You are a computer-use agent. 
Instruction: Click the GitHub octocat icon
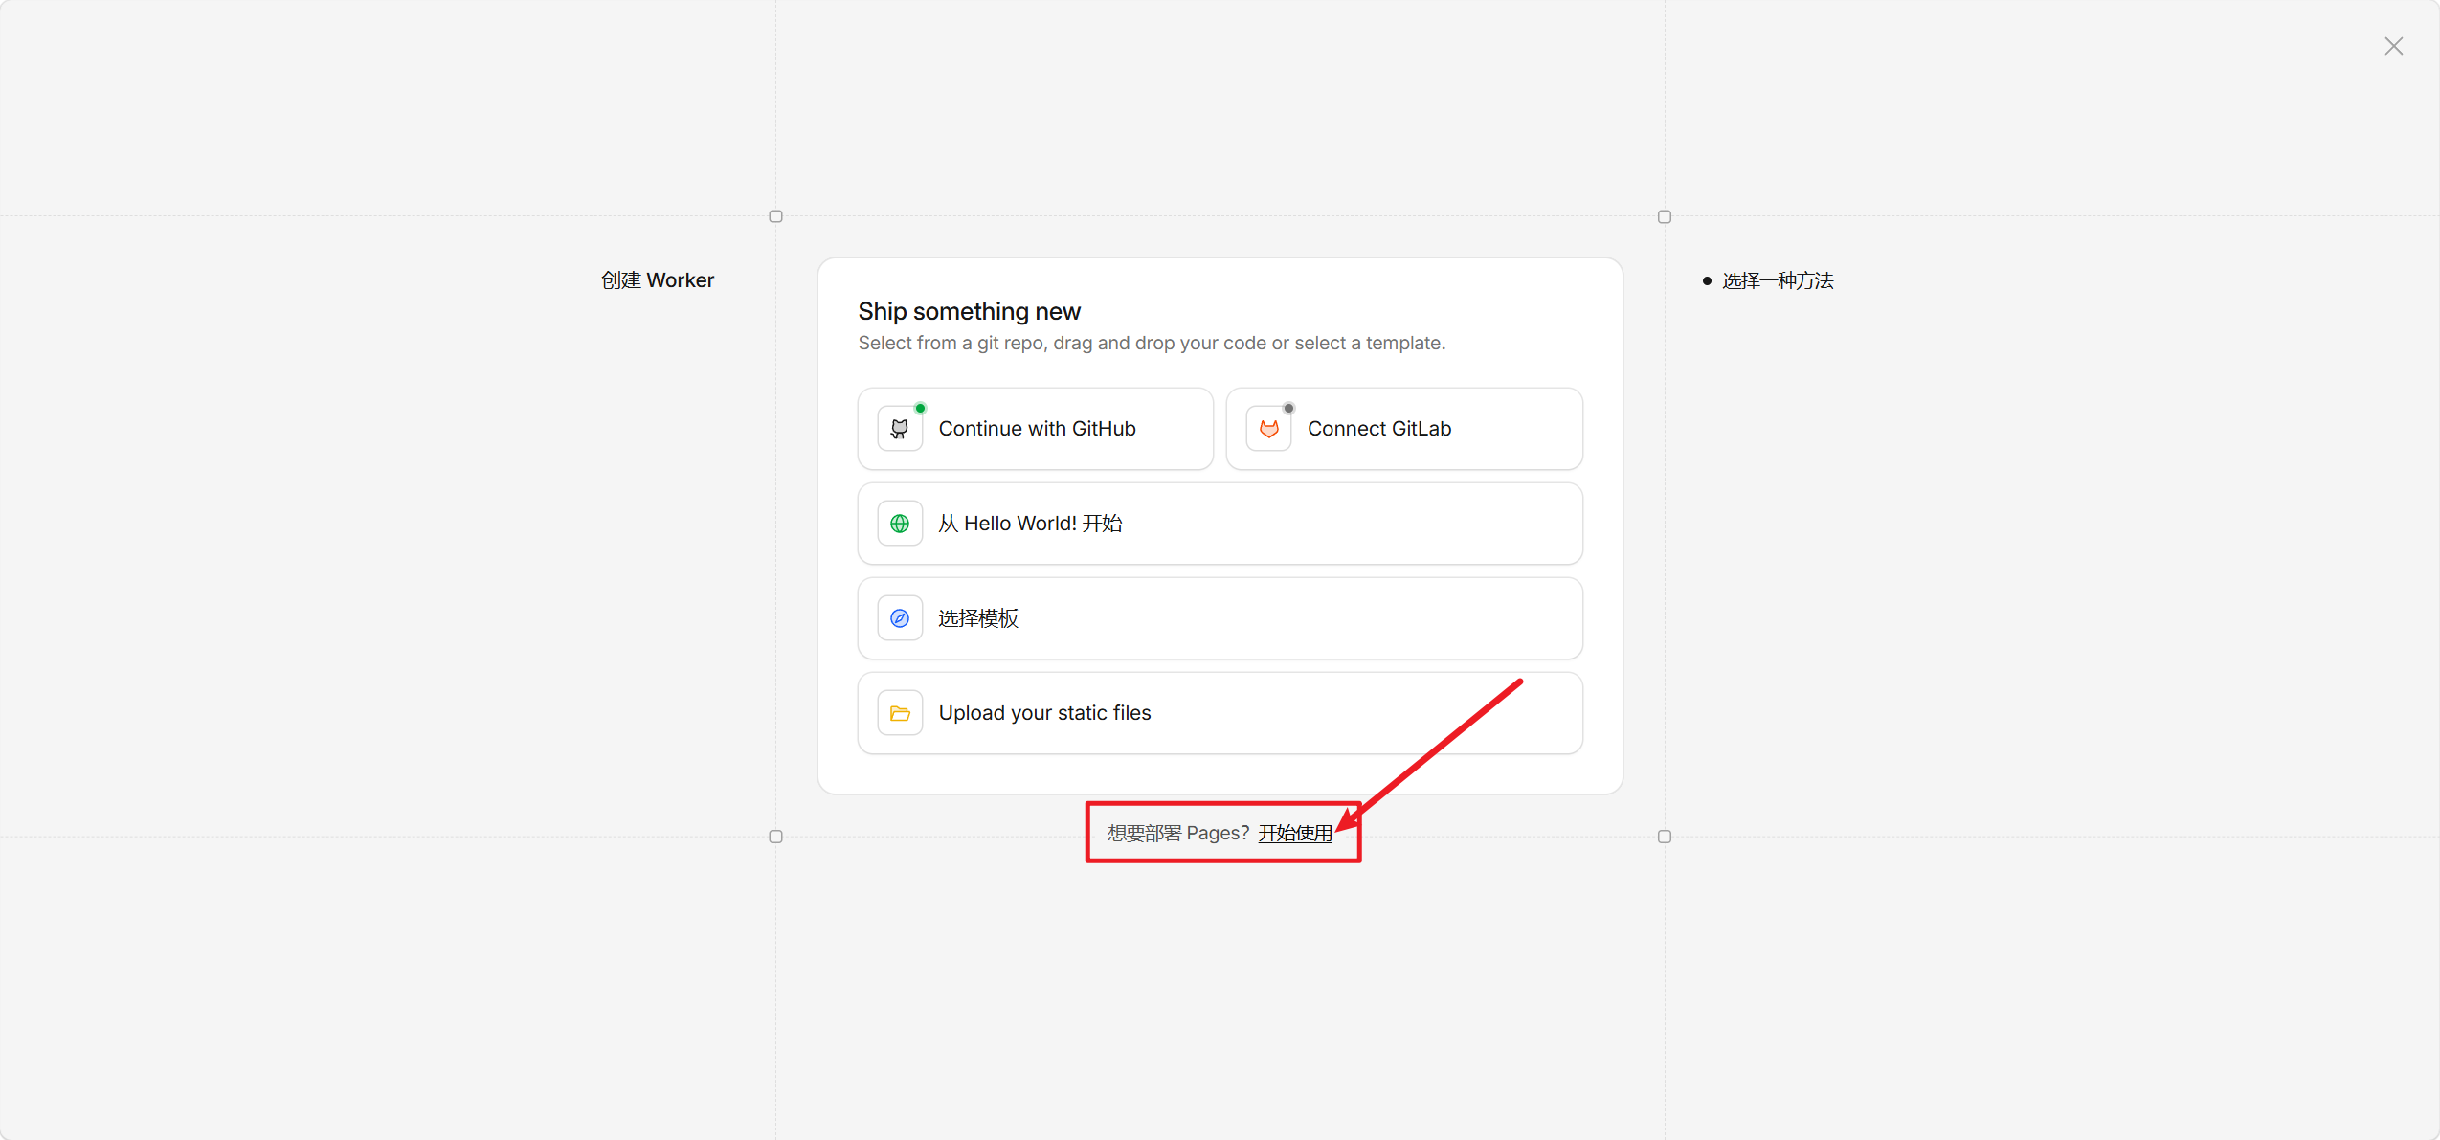coord(899,429)
